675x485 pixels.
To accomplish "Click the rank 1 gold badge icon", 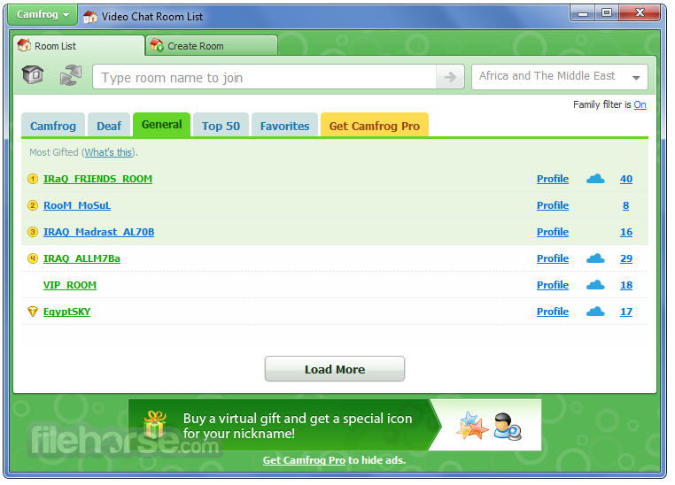I will [x=33, y=179].
